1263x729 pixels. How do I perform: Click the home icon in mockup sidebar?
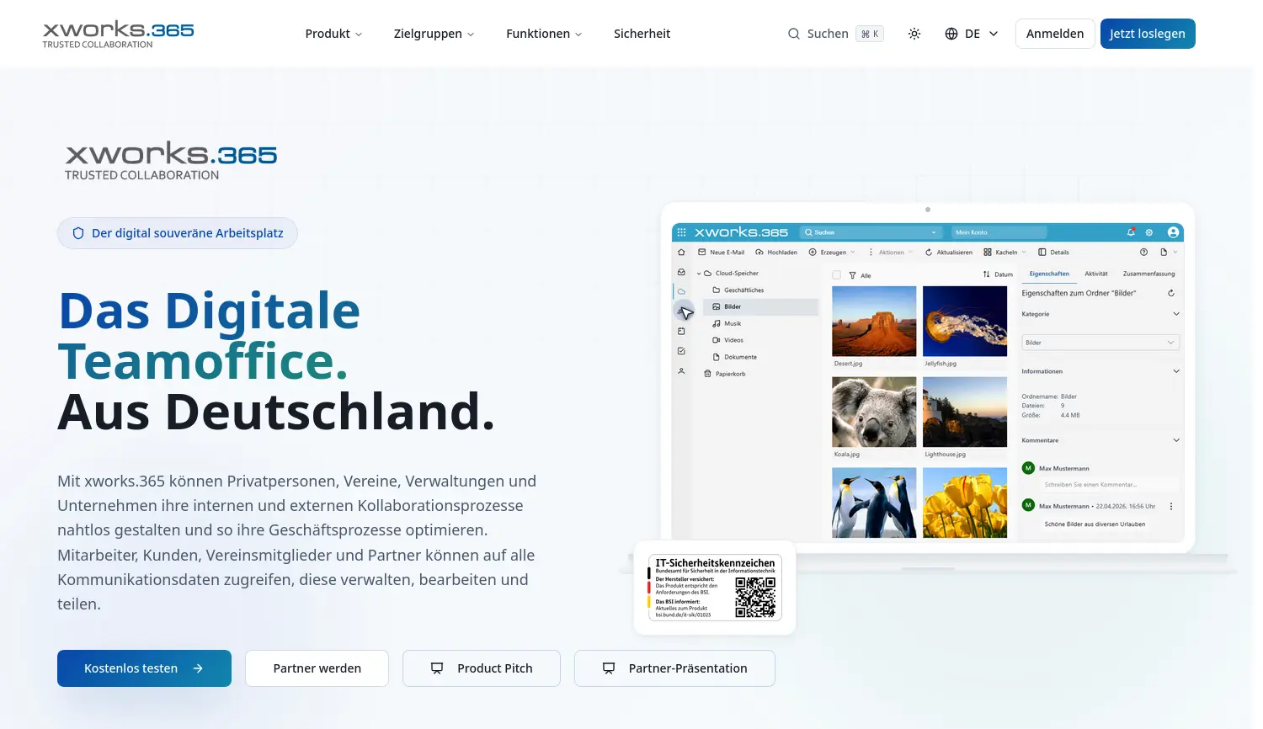click(681, 252)
